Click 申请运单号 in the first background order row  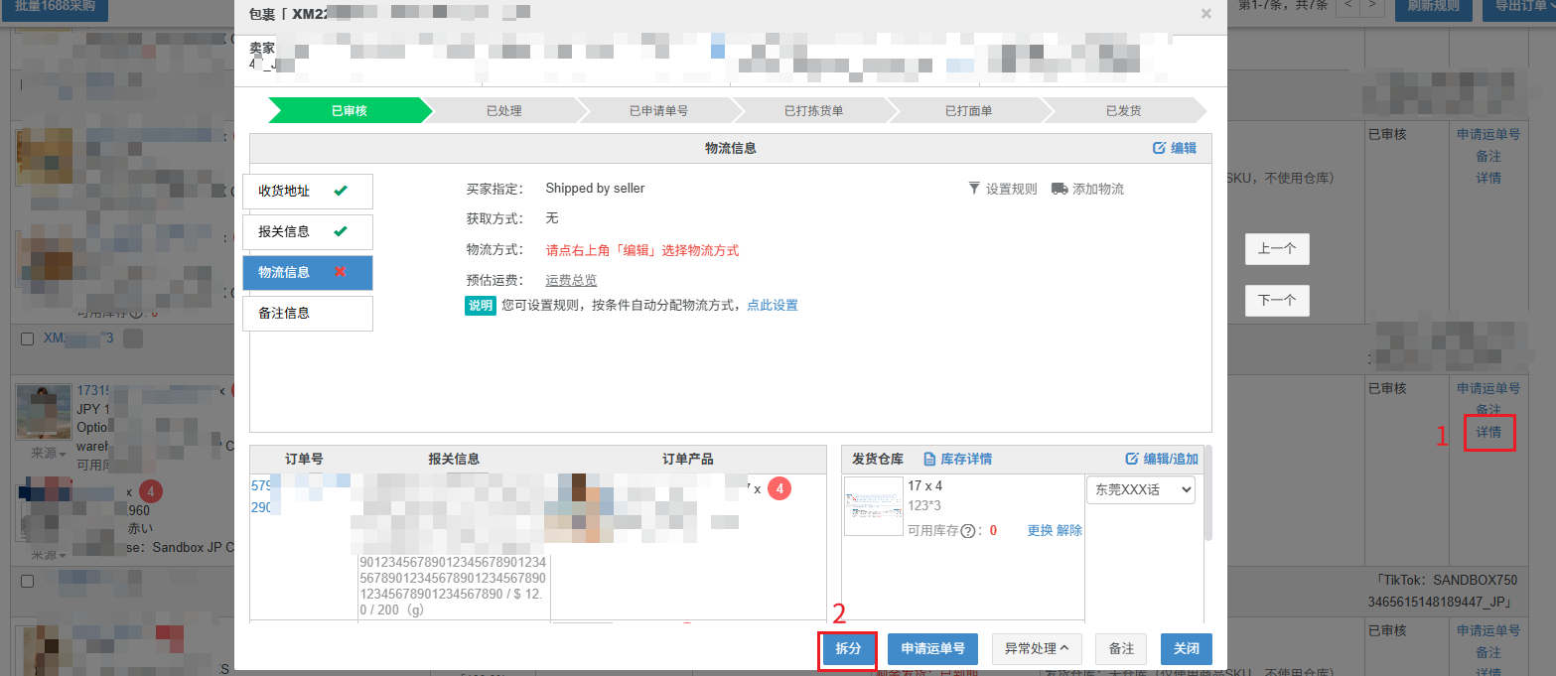point(1488,134)
